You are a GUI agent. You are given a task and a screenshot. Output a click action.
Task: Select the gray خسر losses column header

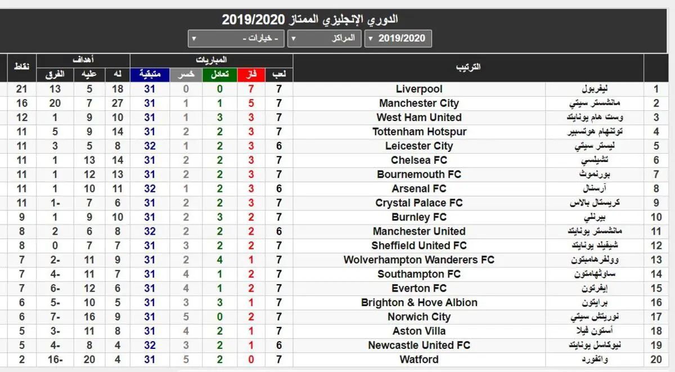(x=186, y=74)
